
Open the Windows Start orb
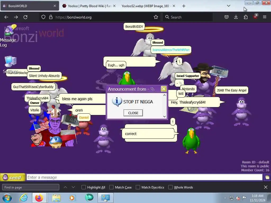click(x=7, y=198)
